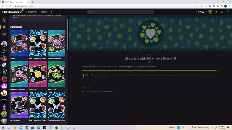Open the notifications bell
Viewport: 232px width, 130px height.
click(x=216, y=12)
